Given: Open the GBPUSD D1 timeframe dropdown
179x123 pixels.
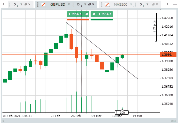Looking at the screenshot, I should tap(85, 4).
